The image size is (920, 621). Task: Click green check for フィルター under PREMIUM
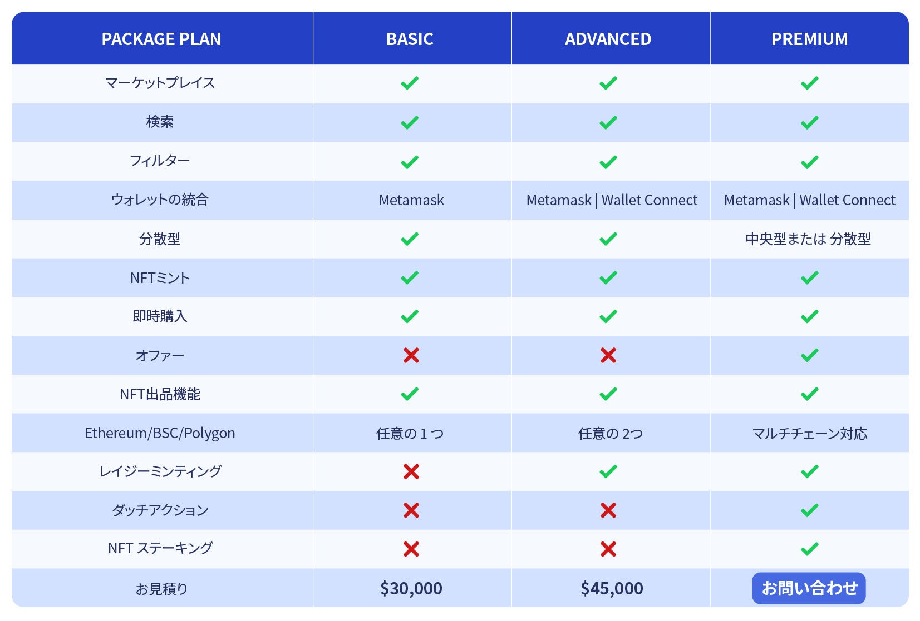coord(809,162)
